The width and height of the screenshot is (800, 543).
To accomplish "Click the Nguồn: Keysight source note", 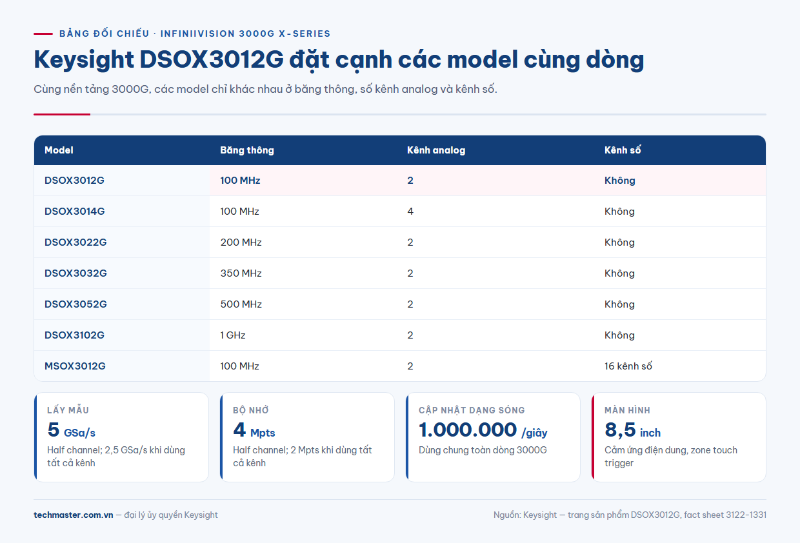I will click(x=630, y=515).
